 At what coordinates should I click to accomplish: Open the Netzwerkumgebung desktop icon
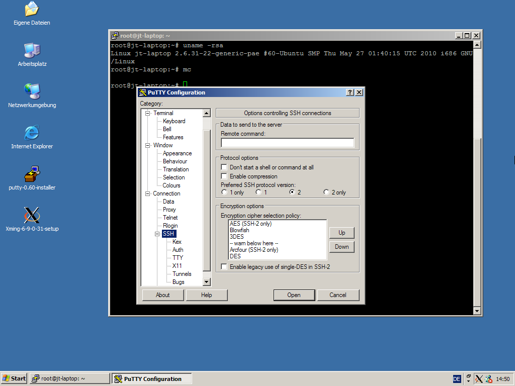tap(32, 91)
